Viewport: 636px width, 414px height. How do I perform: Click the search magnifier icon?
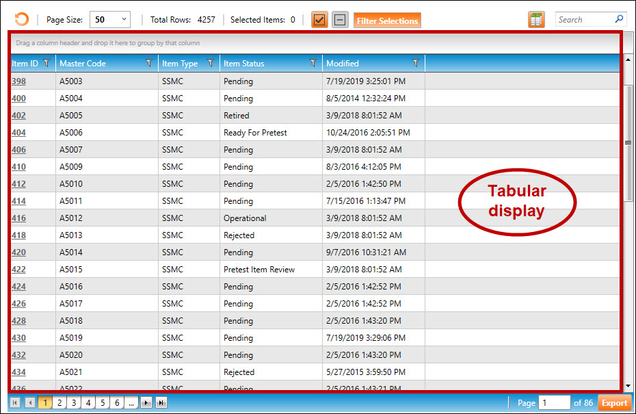619,20
